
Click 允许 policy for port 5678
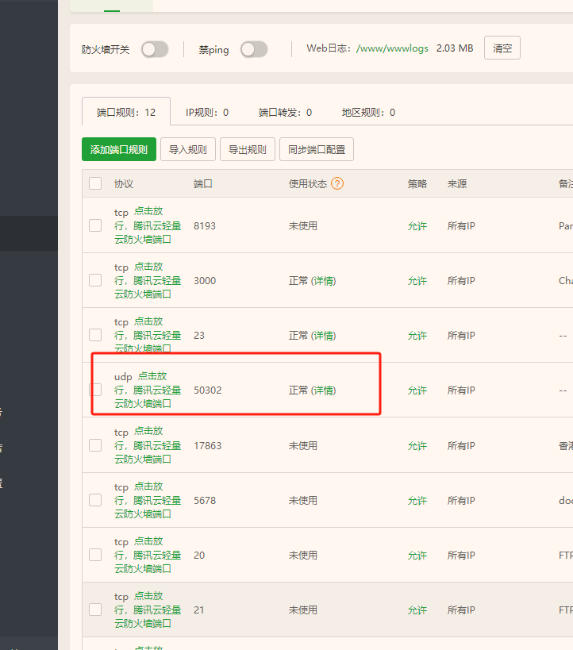(417, 500)
